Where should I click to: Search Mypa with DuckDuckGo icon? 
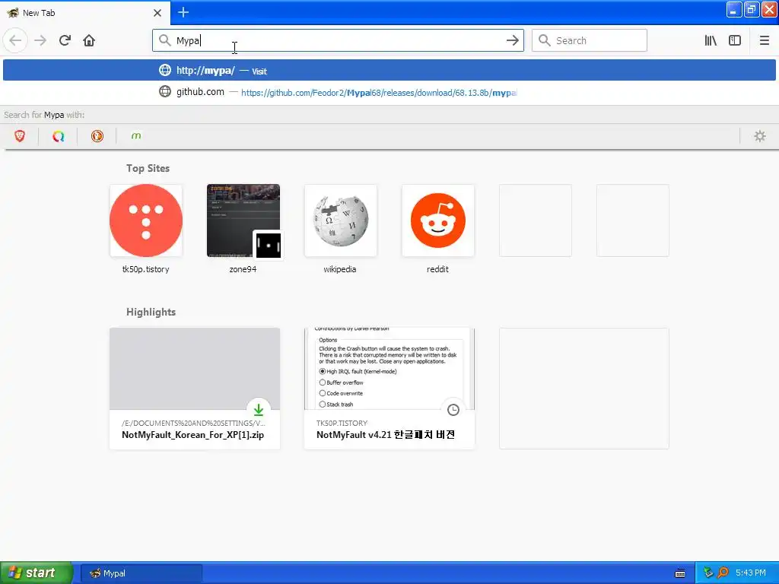click(x=97, y=135)
